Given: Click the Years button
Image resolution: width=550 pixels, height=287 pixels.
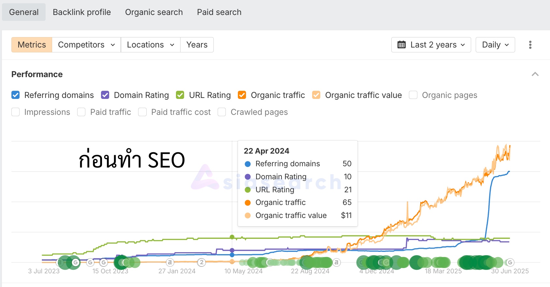Looking at the screenshot, I should [197, 45].
